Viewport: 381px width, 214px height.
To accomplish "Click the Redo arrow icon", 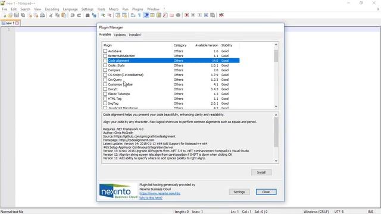I will tap(79, 15).
